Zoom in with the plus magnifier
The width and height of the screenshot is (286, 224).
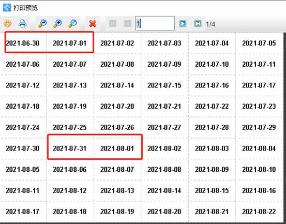(x=57, y=23)
